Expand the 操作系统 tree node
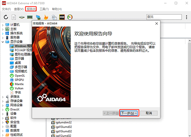Viewport: 191px width, 137px height. click(3, 34)
